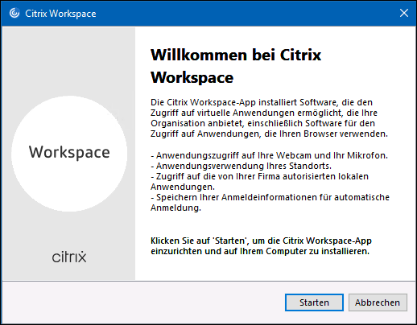Click the Starten button
The width and height of the screenshot is (417, 325).
(314, 302)
